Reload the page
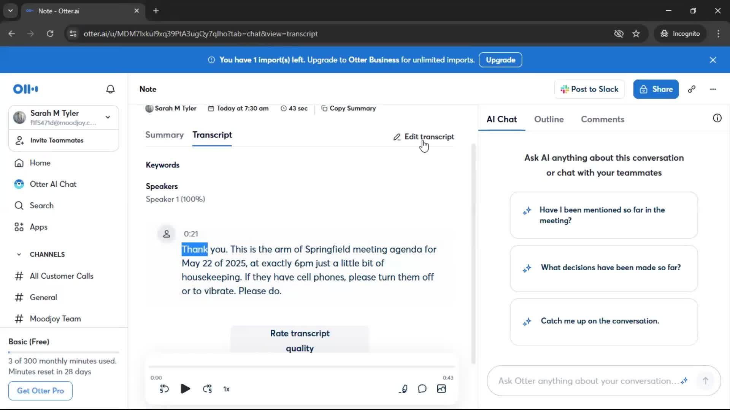 coord(50,34)
